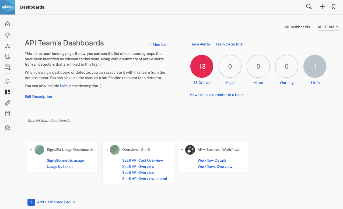
Task: Click the Search team dashboards field
Action: point(53,121)
